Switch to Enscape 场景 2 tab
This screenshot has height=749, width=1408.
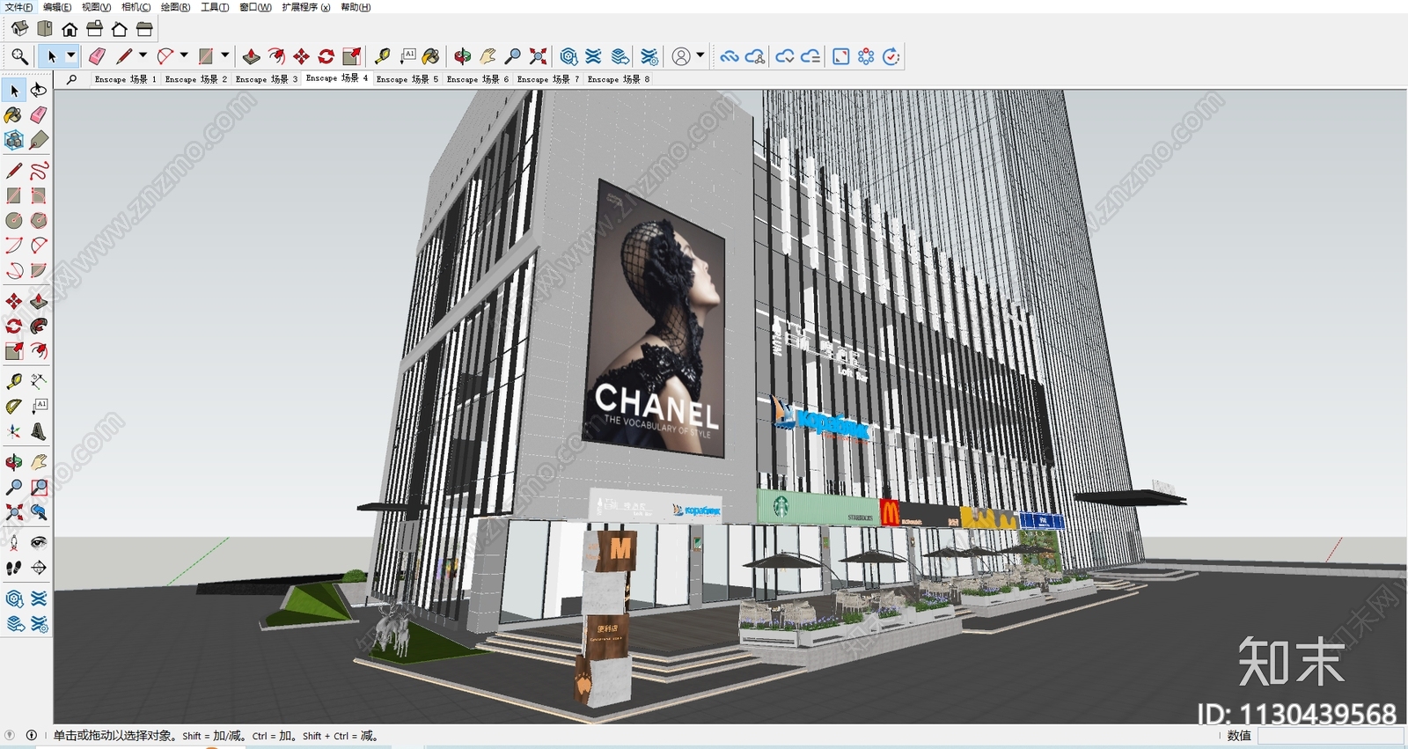point(195,79)
